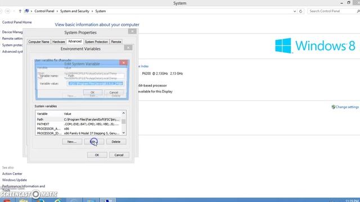The height and width of the screenshot is (202, 360).
Task: Select Control Panel in the breadcrumb
Action: point(44,11)
